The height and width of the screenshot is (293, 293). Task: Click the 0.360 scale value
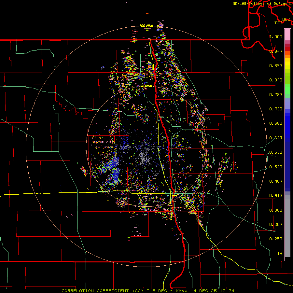276,210
